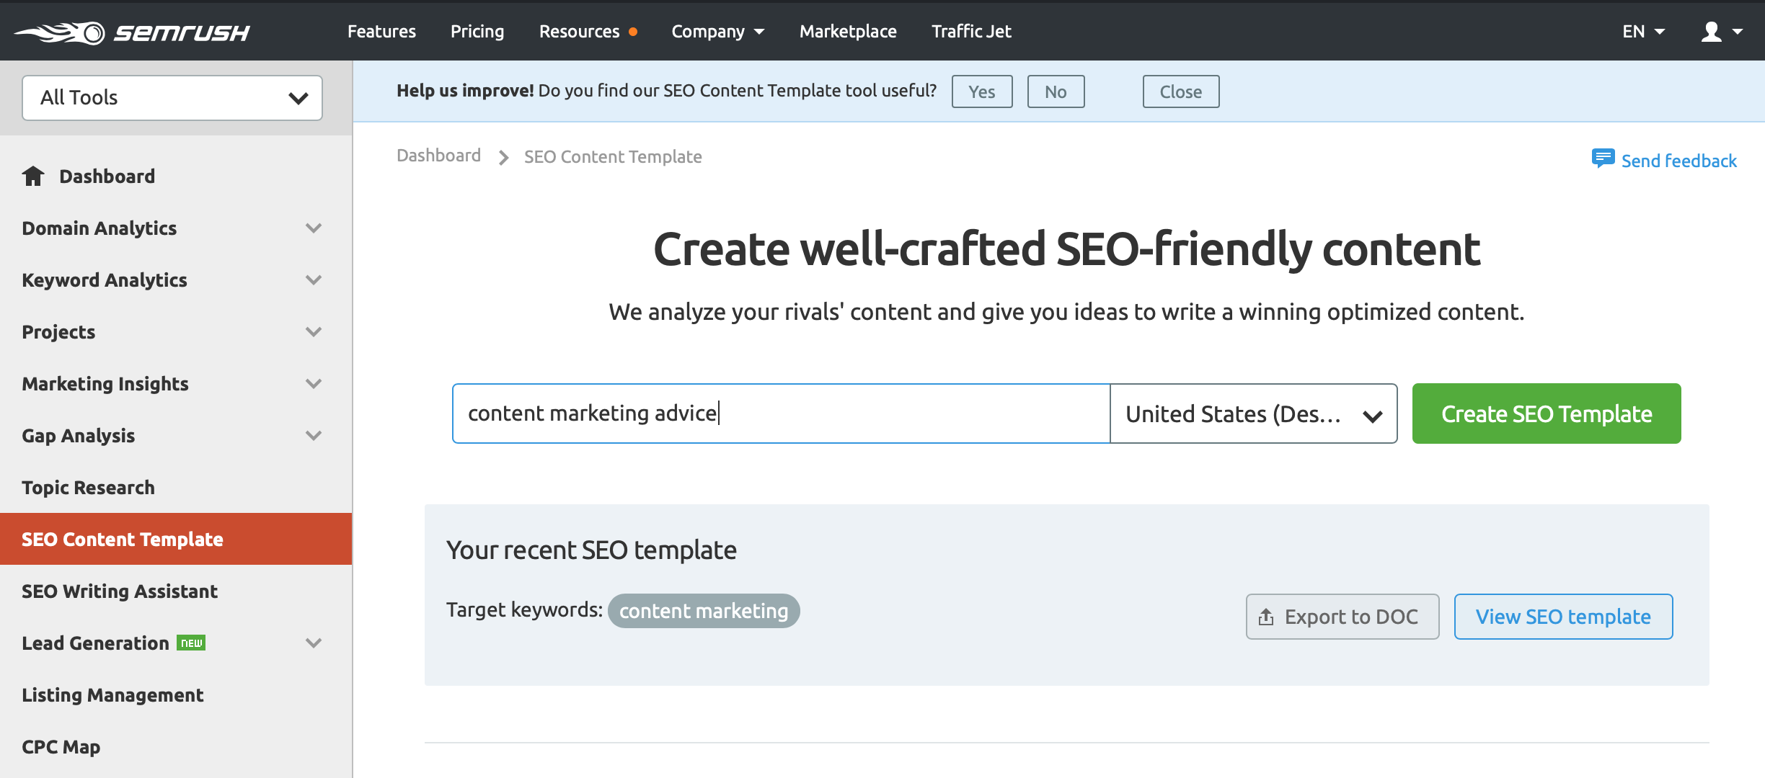
Task: Open the Dashboard via home icon
Action: coord(34,175)
